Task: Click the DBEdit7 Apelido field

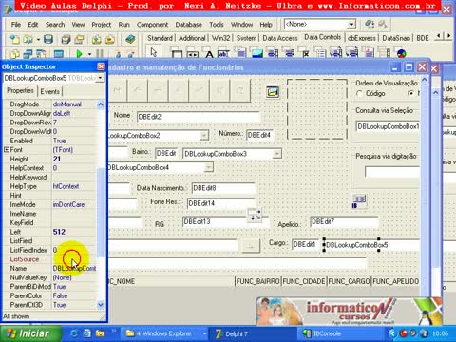Action: tap(344, 222)
